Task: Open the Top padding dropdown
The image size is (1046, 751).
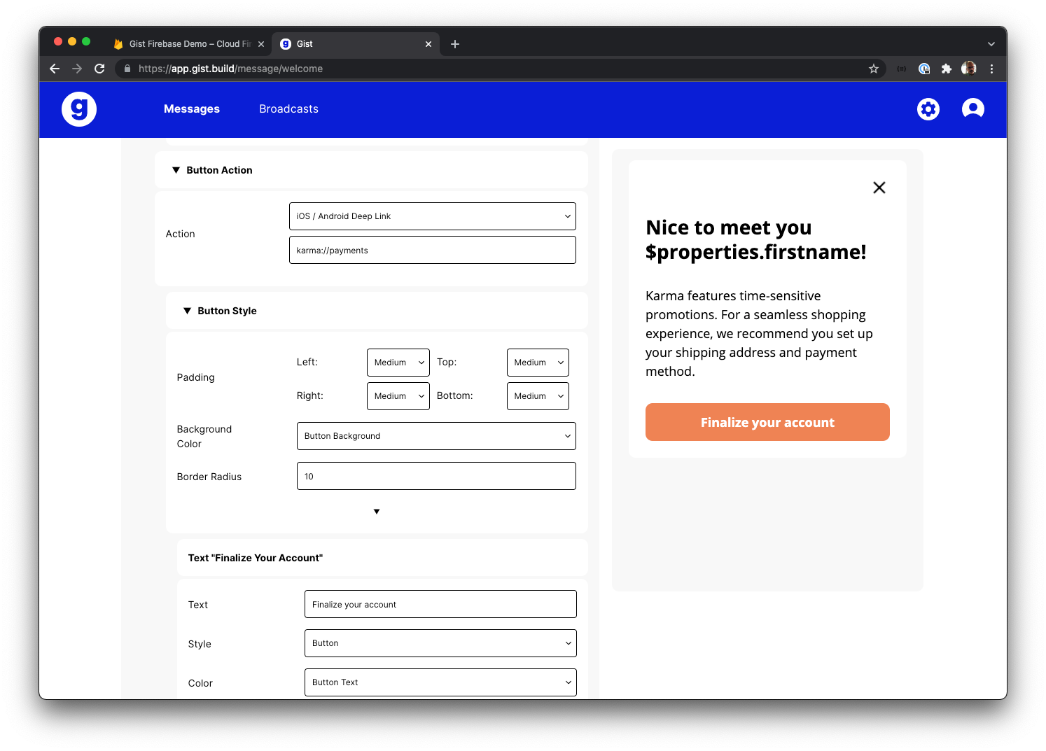Action: click(538, 363)
